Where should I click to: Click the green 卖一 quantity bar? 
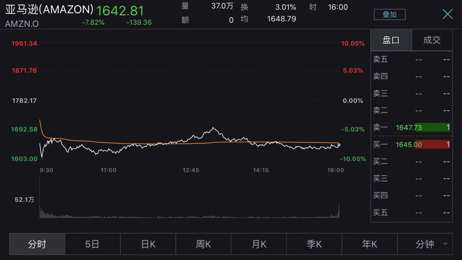432,127
